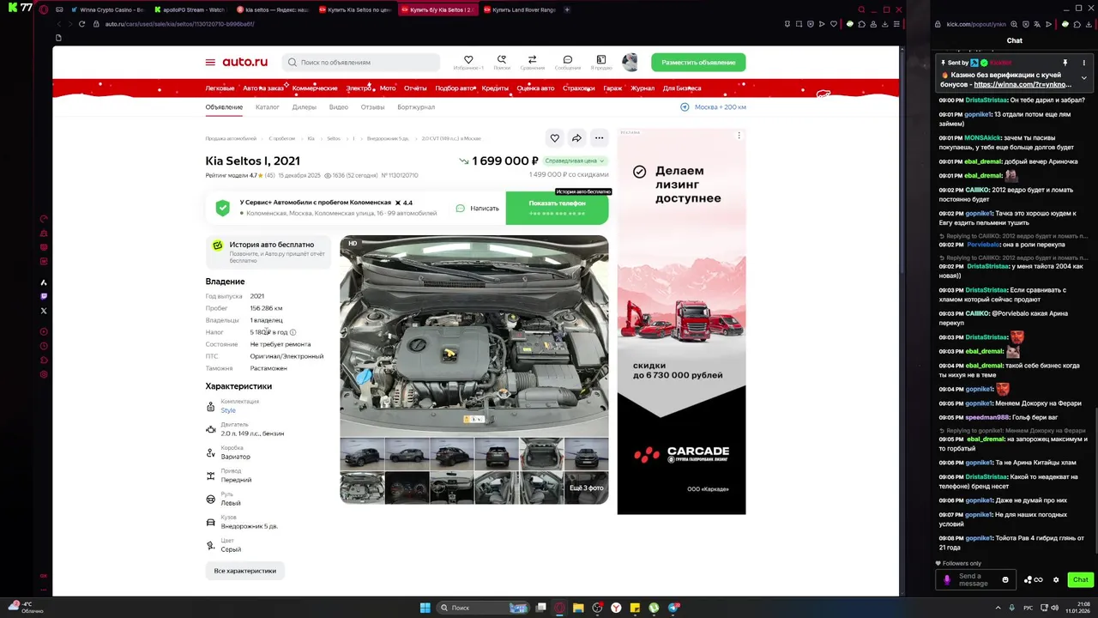Open File Explorer from the taskbar
1098x618 pixels.
click(578, 608)
